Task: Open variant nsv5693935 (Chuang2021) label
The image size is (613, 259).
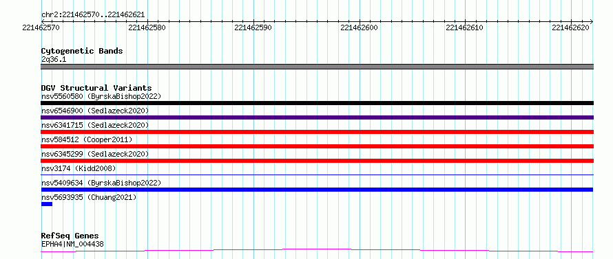Action: click(x=89, y=197)
